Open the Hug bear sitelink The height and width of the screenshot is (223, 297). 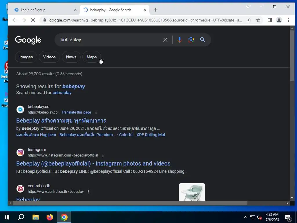tap(36, 135)
